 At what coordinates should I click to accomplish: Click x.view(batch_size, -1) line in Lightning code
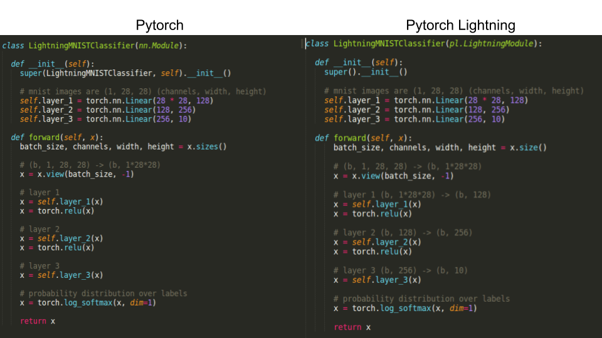[394, 176]
